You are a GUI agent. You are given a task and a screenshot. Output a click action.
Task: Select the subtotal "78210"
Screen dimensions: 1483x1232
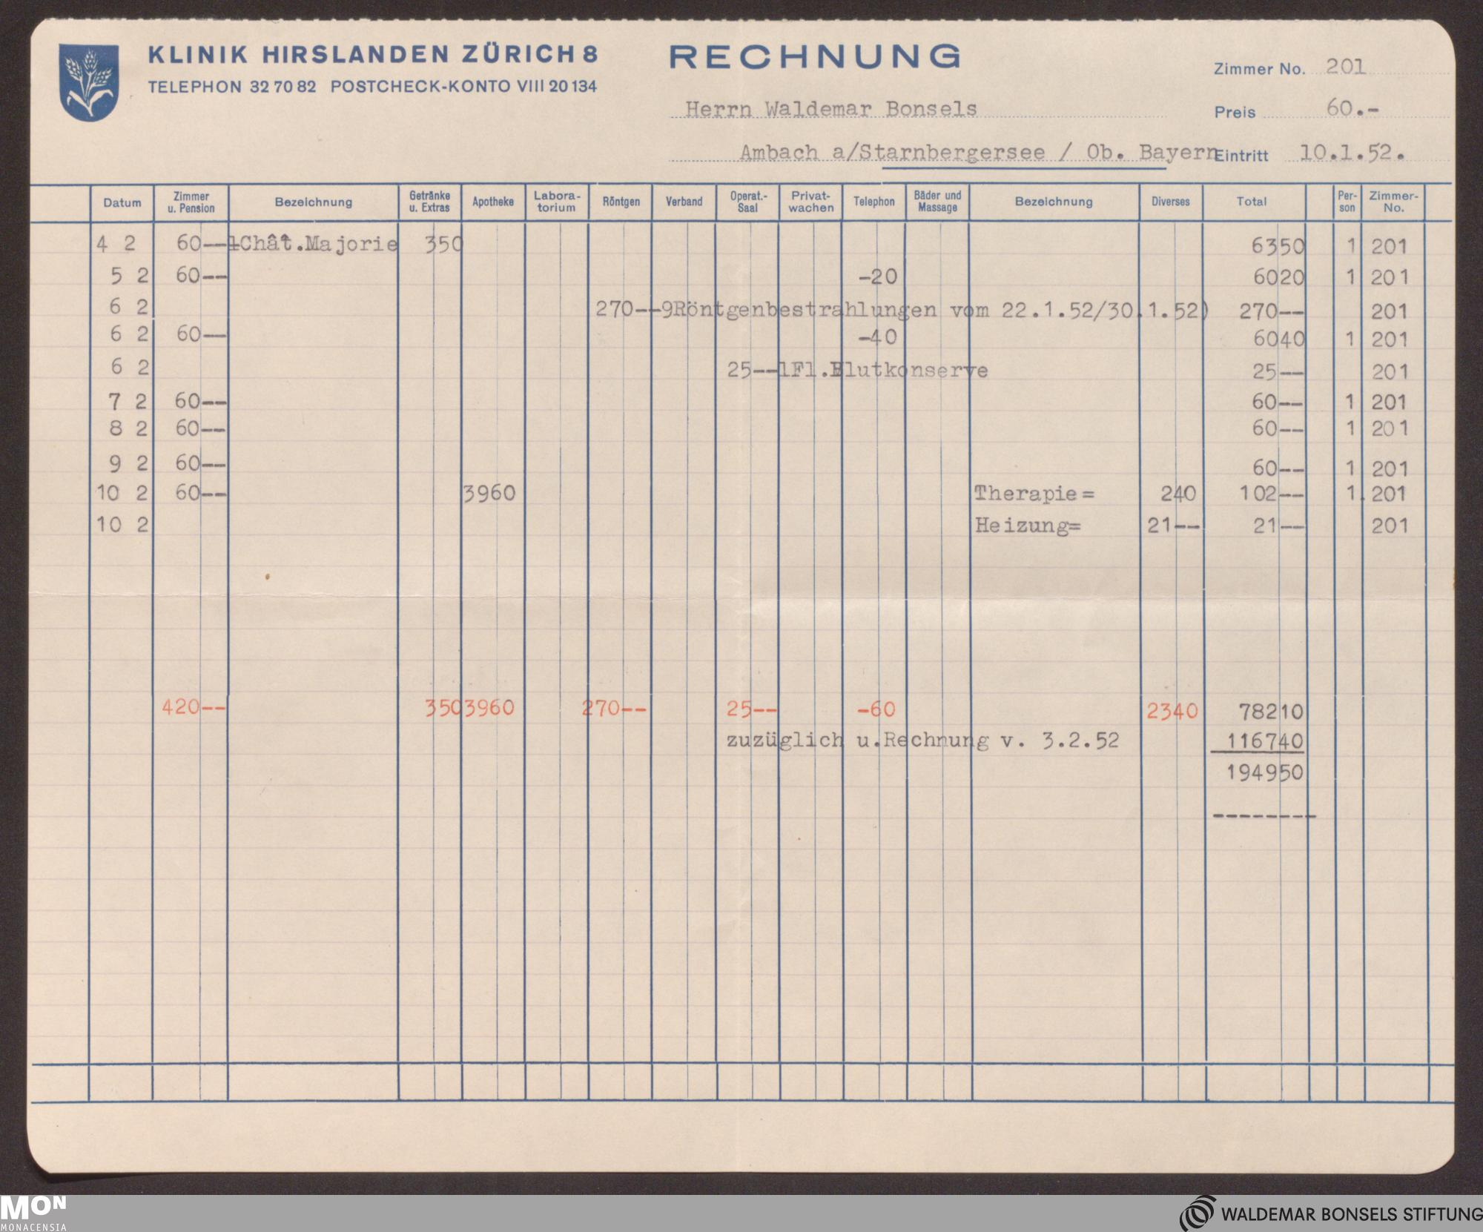click(1272, 712)
